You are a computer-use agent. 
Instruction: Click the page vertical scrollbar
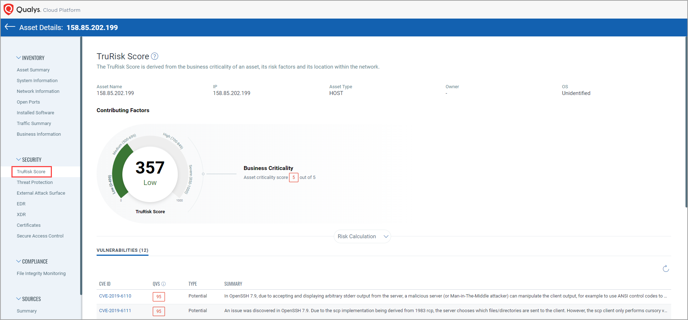pyautogui.click(x=686, y=121)
